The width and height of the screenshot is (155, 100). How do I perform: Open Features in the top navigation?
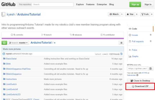[90, 4]
